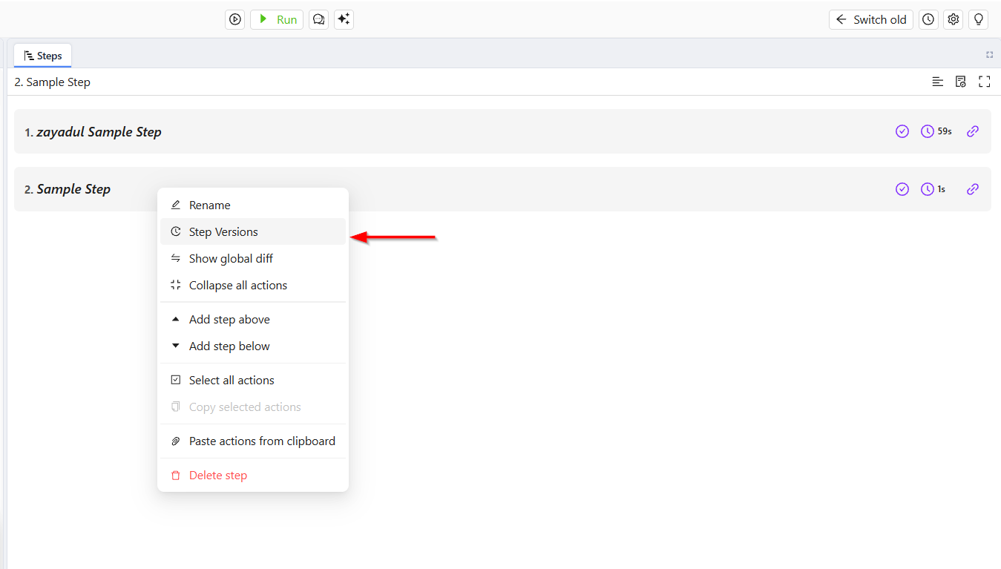This screenshot has height=569, width=1001.
Task: Click the green Run button
Action: (x=277, y=20)
